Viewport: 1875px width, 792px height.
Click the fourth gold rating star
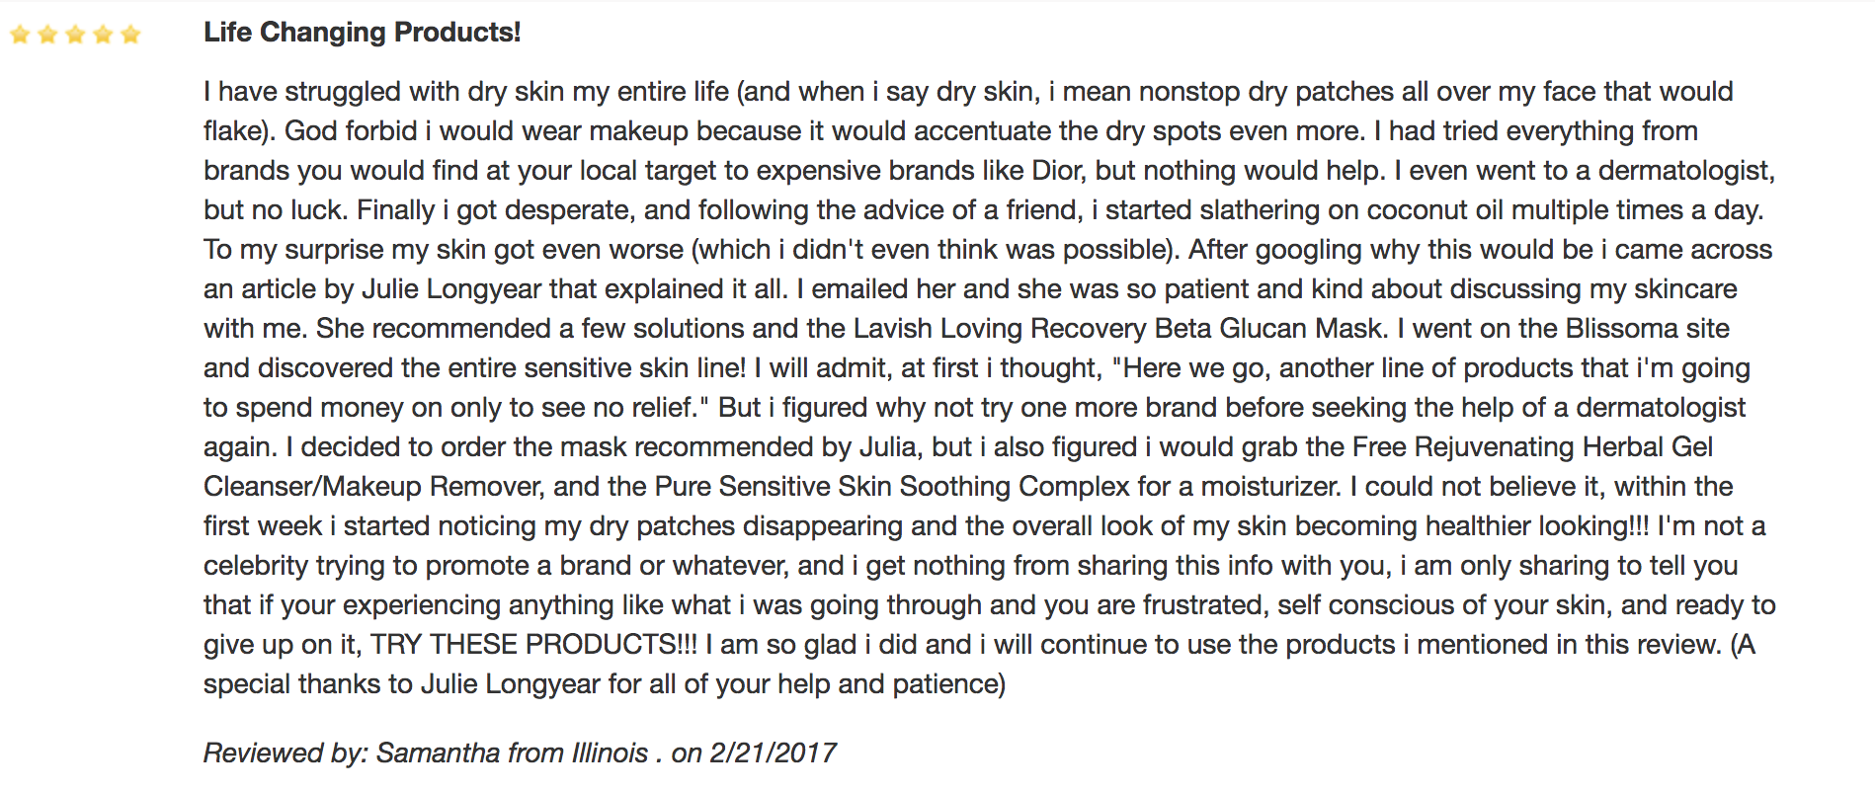tap(103, 36)
